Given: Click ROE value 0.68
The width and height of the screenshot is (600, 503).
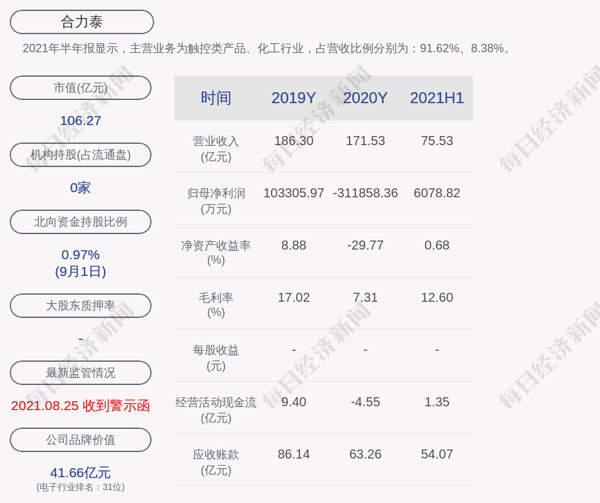Looking at the screenshot, I should [437, 245].
